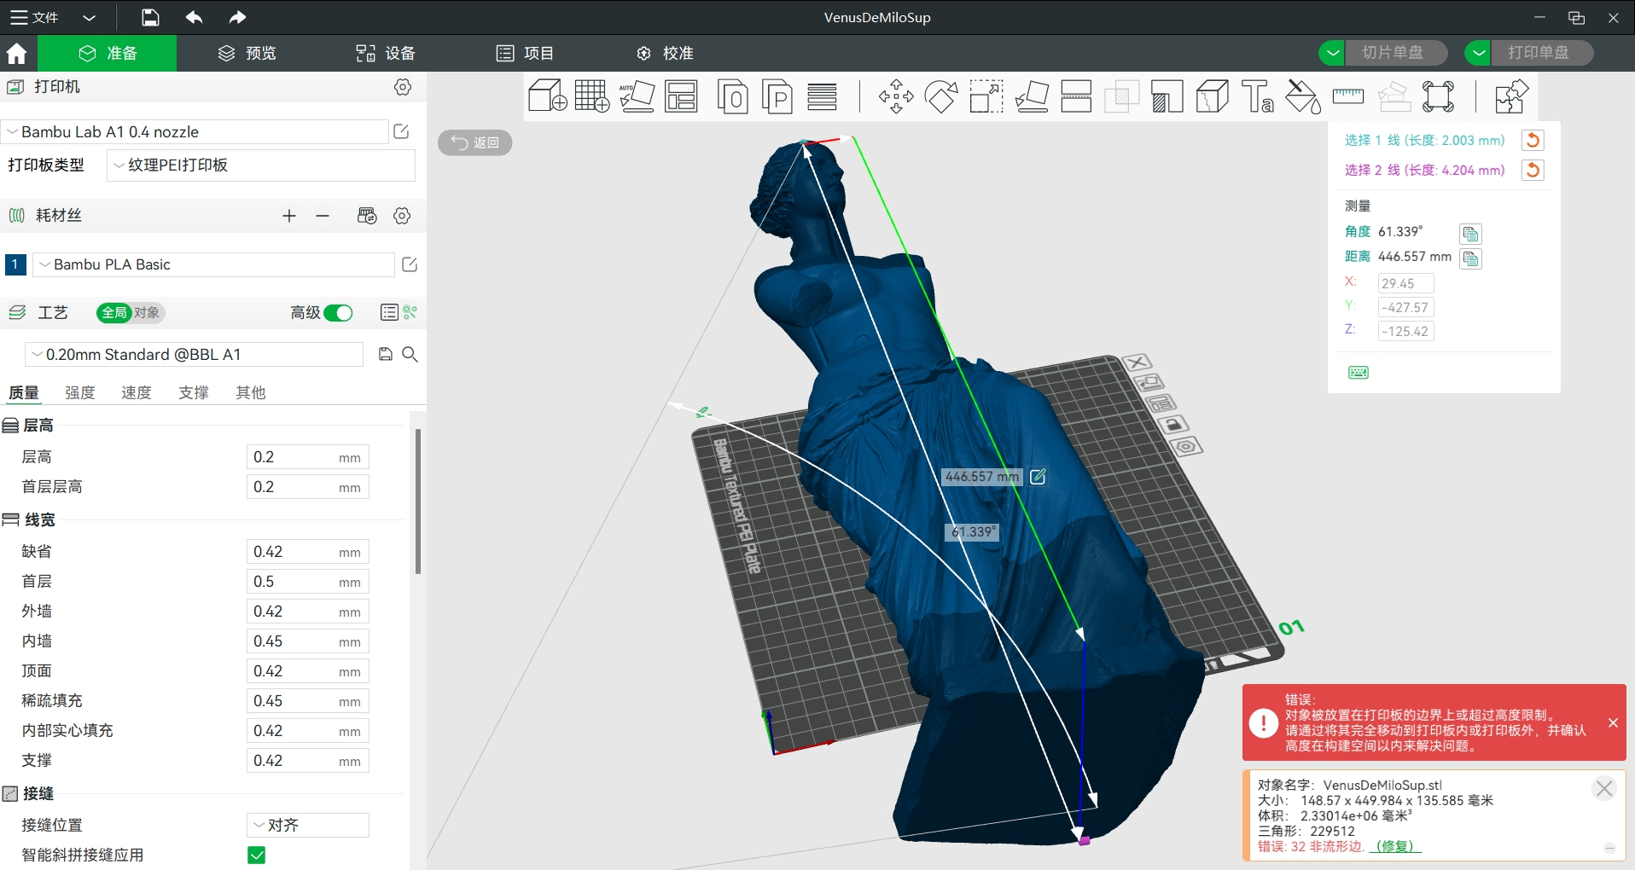
Task: Save the process preset
Action: tap(386, 354)
